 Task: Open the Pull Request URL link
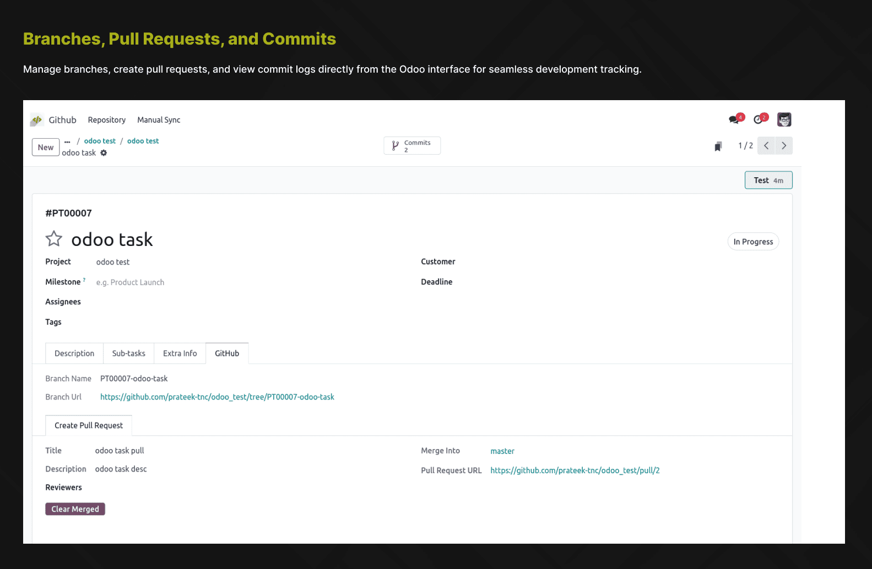pyautogui.click(x=575, y=470)
